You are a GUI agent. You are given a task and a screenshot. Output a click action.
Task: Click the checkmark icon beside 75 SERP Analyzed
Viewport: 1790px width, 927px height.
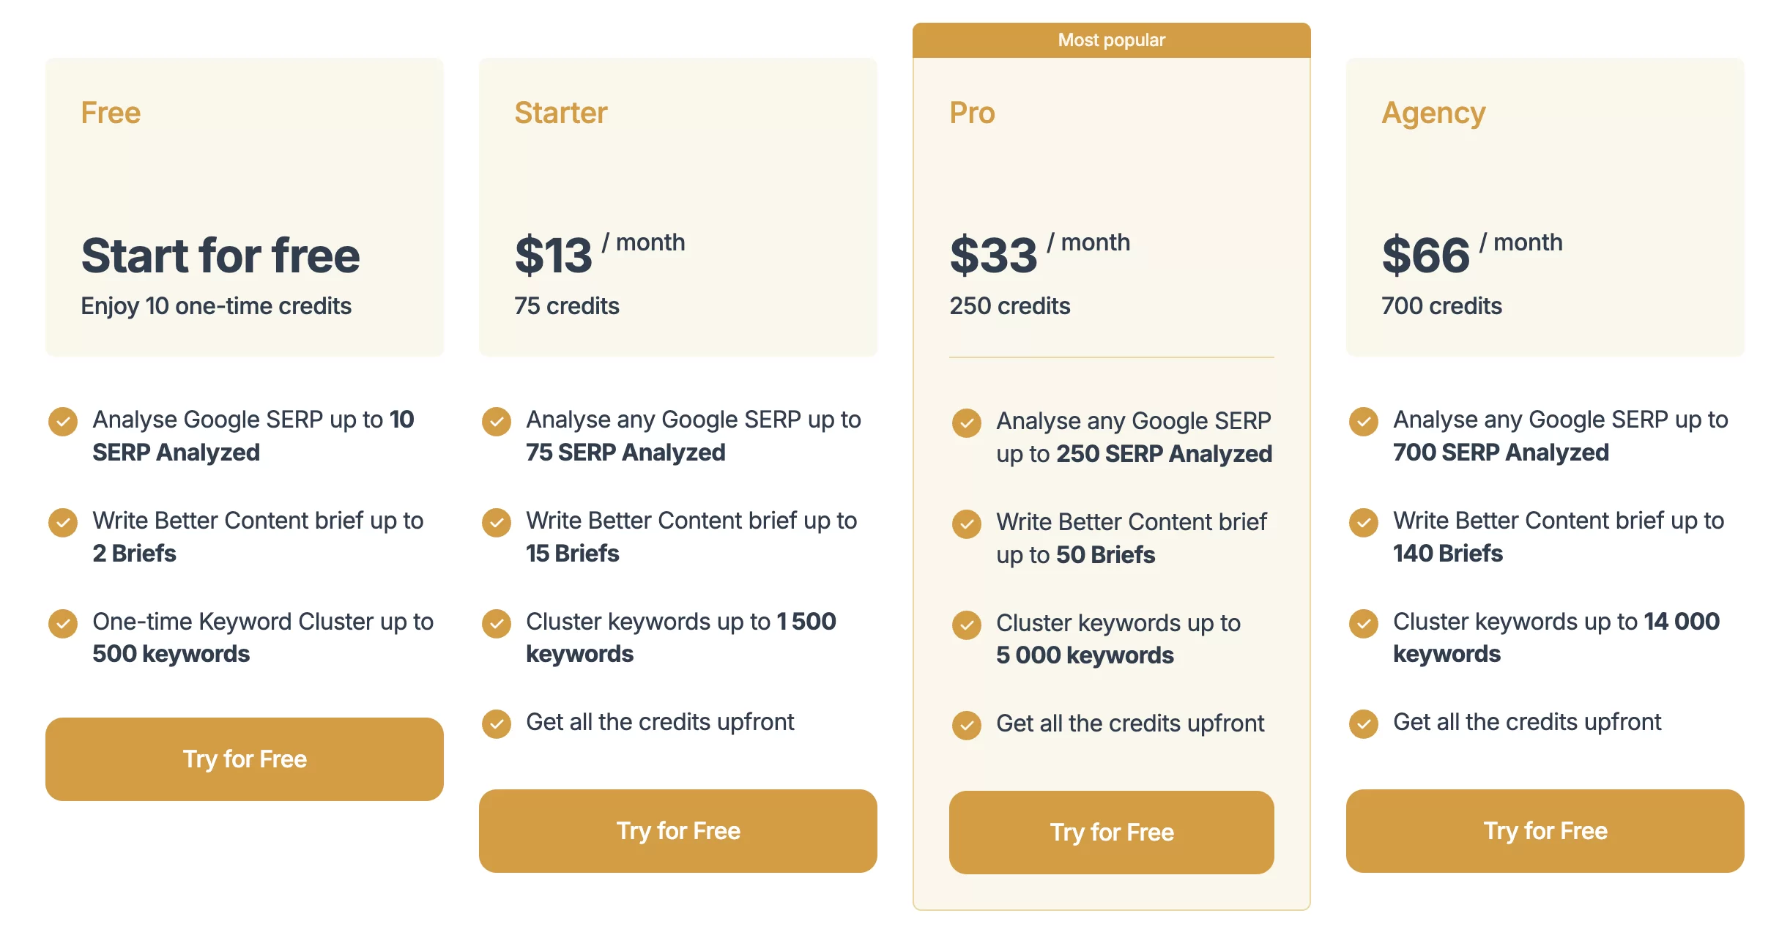click(497, 422)
